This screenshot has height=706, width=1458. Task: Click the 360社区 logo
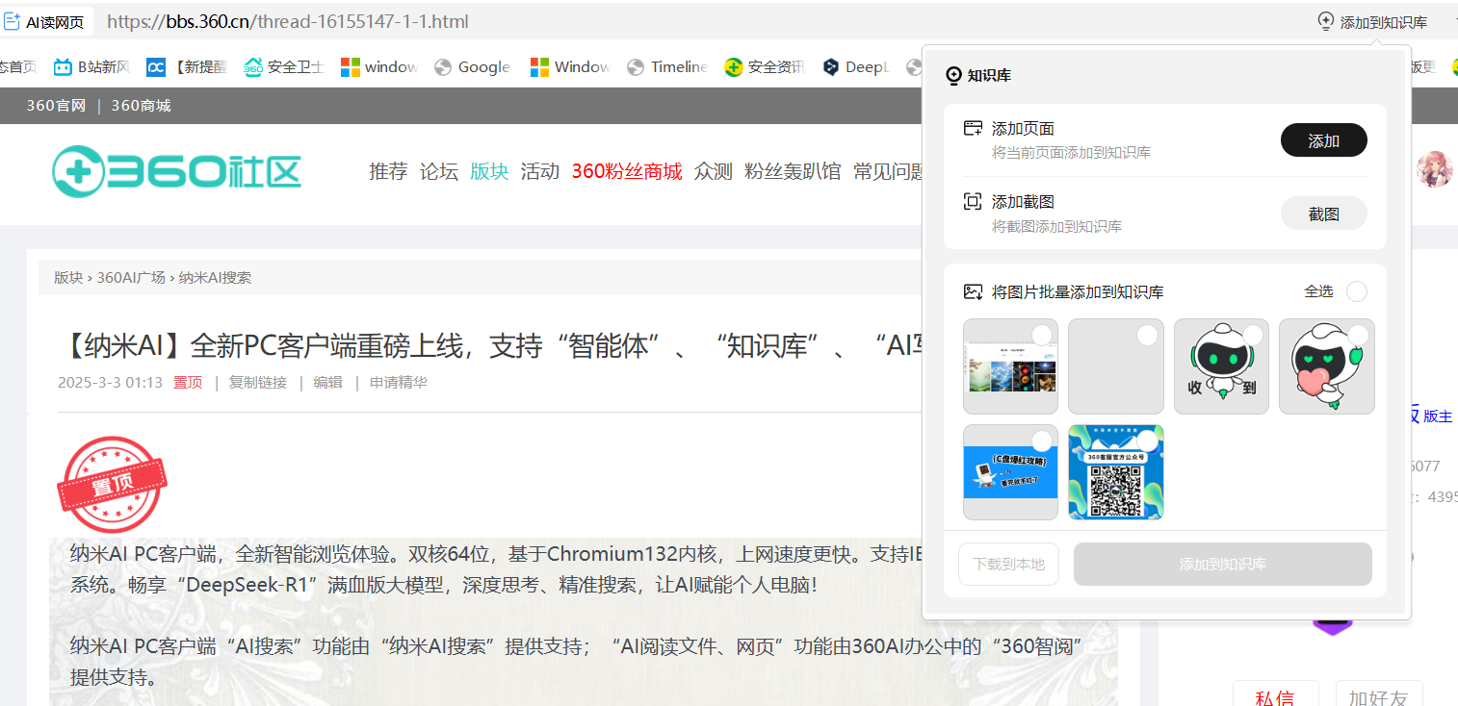176,171
